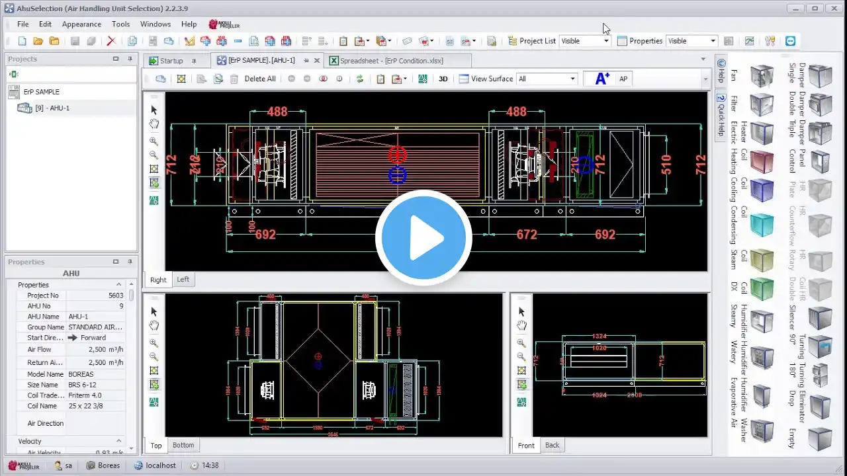Image resolution: width=847 pixels, height=476 pixels.
Task: Click the TeamViewer icon in the main toolbar
Action: [x=790, y=41]
